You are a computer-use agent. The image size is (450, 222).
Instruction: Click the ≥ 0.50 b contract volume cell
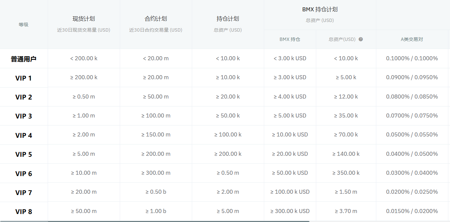156,192
